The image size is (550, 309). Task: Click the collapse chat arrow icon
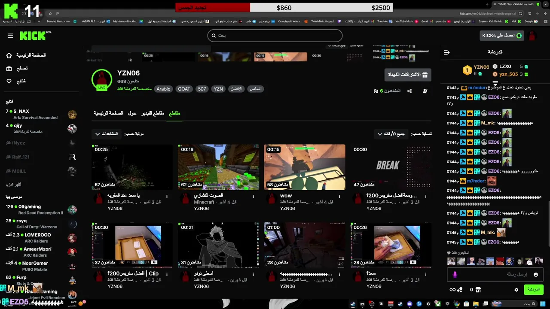tap(447, 52)
